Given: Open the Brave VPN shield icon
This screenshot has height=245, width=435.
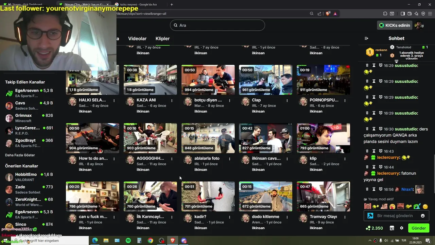Looking at the screenshot, I should [x=423, y=14].
